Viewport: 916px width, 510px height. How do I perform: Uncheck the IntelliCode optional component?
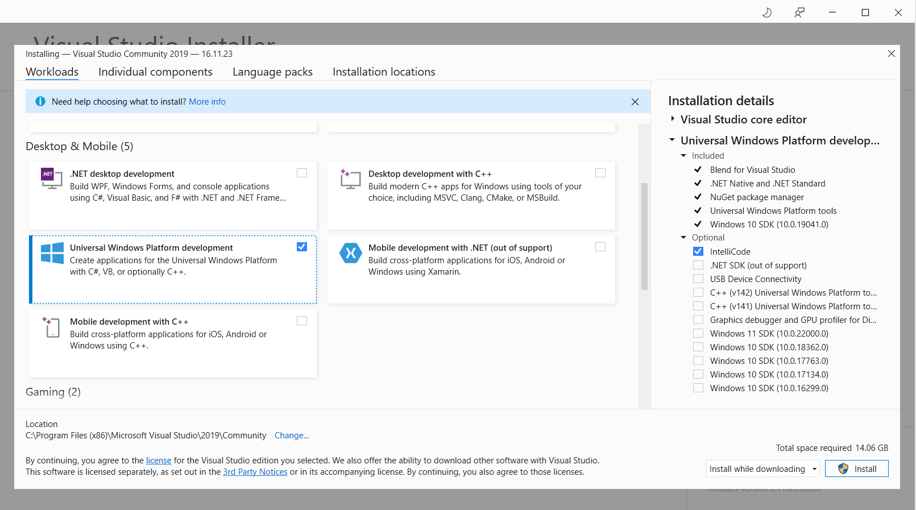point(698,251)
